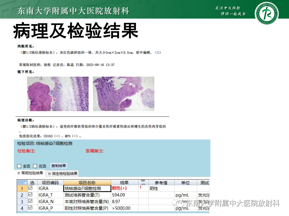Click the IGRA_N code cell

coord(51,202)
